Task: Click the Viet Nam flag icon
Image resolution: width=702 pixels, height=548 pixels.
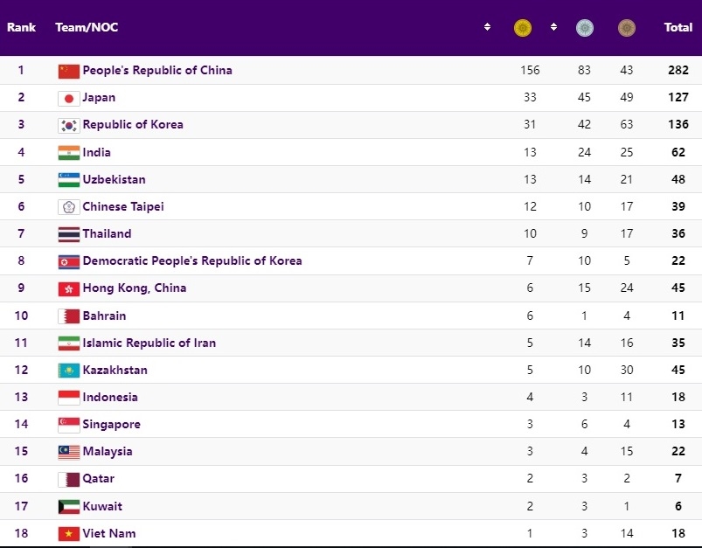Action: click(68, 533)
